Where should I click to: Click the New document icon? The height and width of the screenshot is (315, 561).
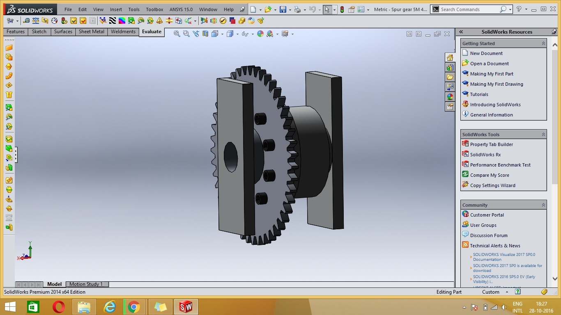253,9
